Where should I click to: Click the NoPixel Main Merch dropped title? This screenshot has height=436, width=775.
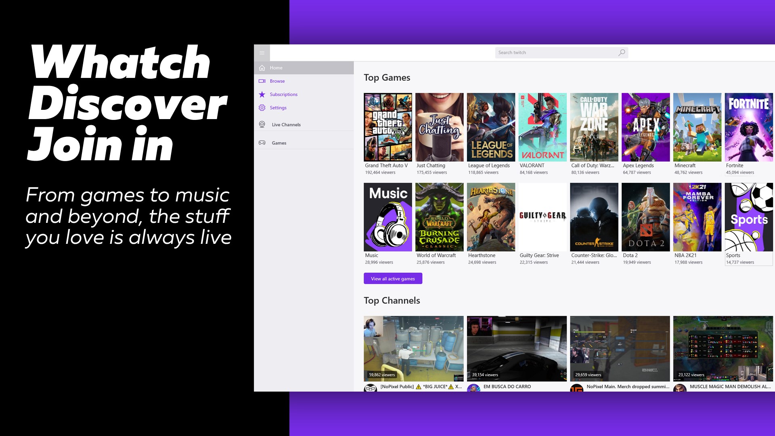(628, 387)
